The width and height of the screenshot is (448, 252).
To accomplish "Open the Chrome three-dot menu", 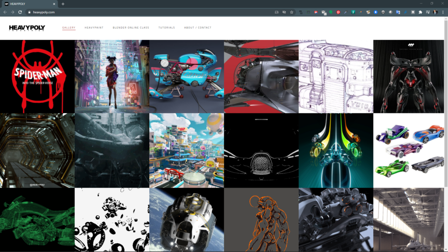I will click(443, 12).
